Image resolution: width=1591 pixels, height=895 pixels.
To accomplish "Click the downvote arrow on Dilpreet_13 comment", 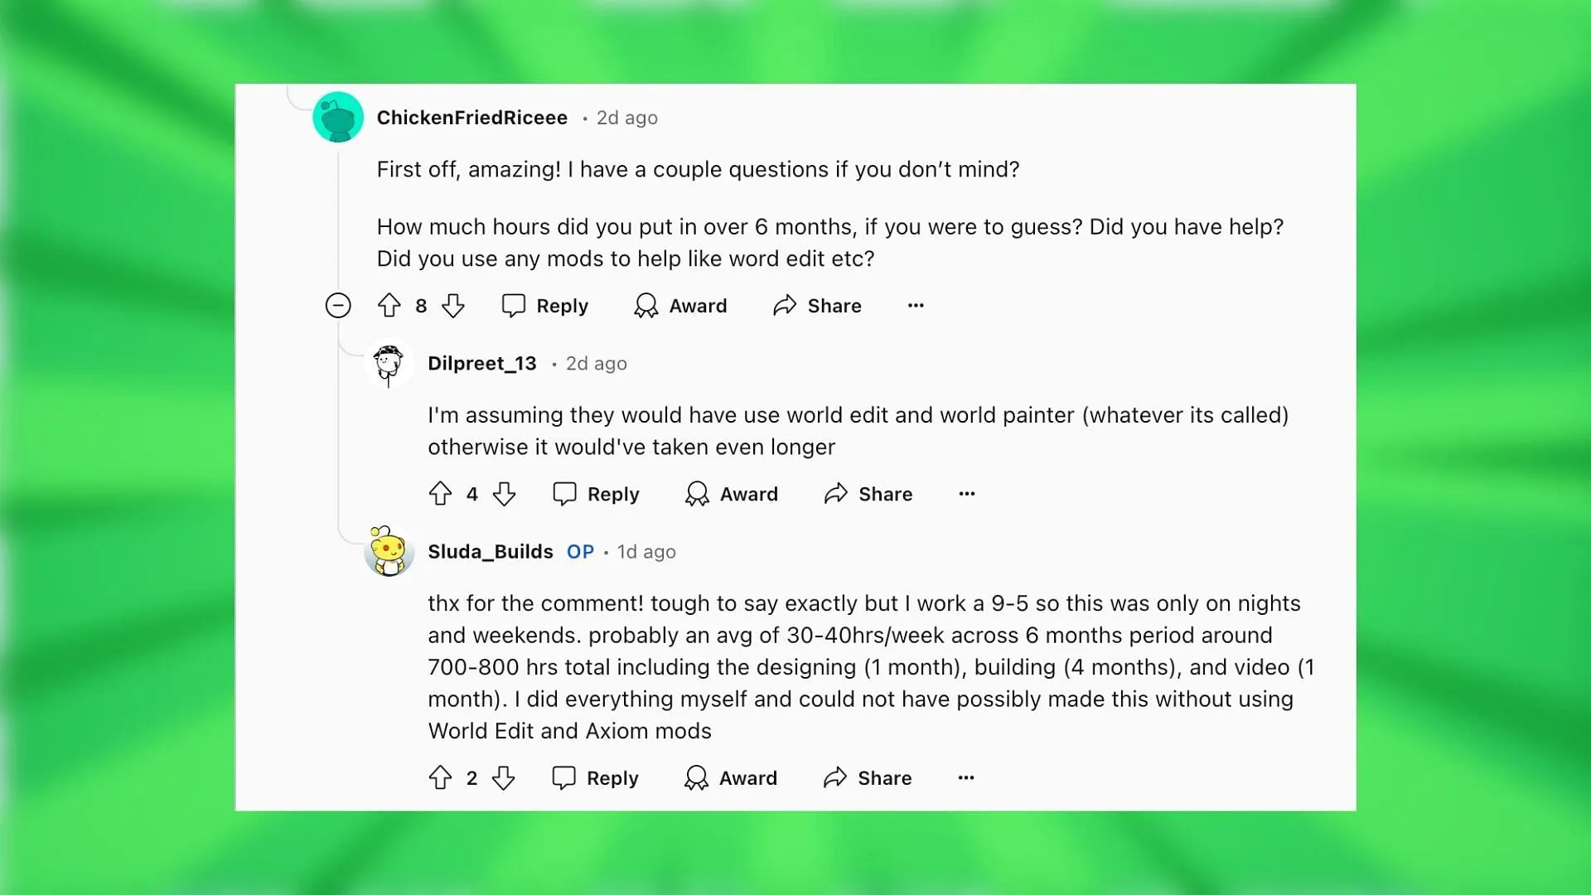I will point(503,494).
